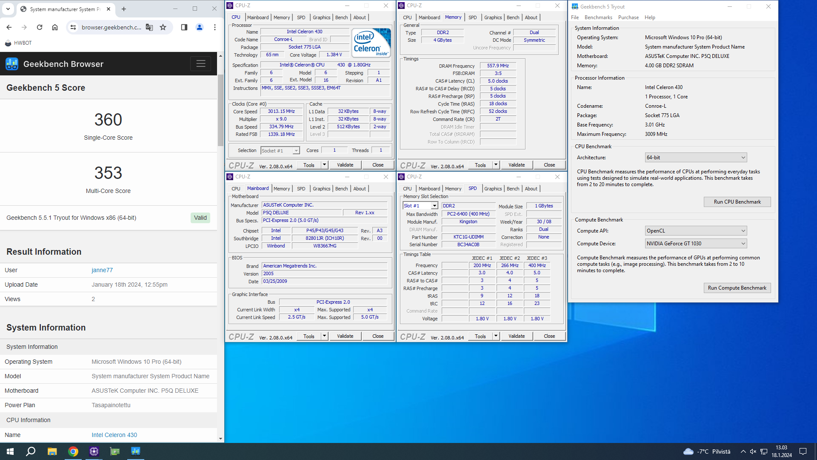Open the tab search chevron in Chrome
This screenshot has height=460, width=817.
pyautogui.click(x=8, y=9)
